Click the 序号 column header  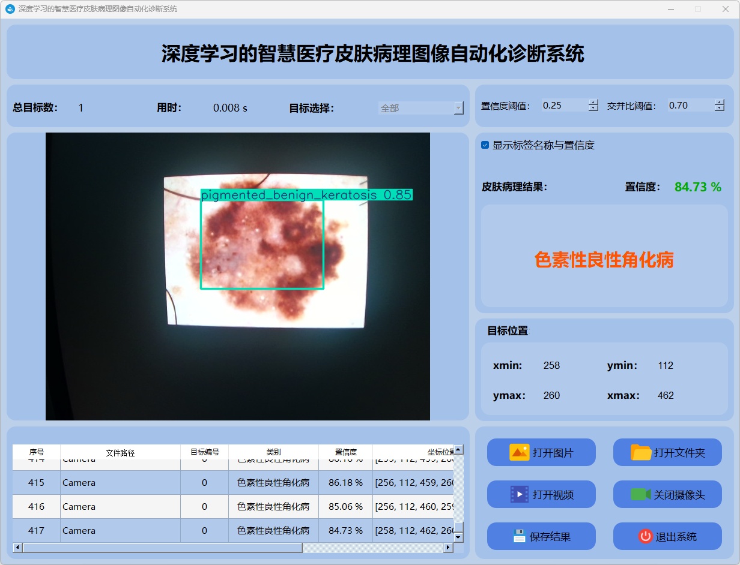pyautogui.click(x=37, y=452)
